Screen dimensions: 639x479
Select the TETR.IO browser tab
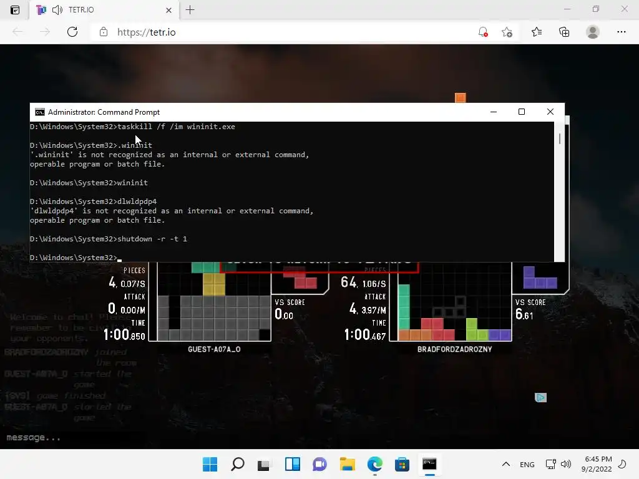pos(105,10)
